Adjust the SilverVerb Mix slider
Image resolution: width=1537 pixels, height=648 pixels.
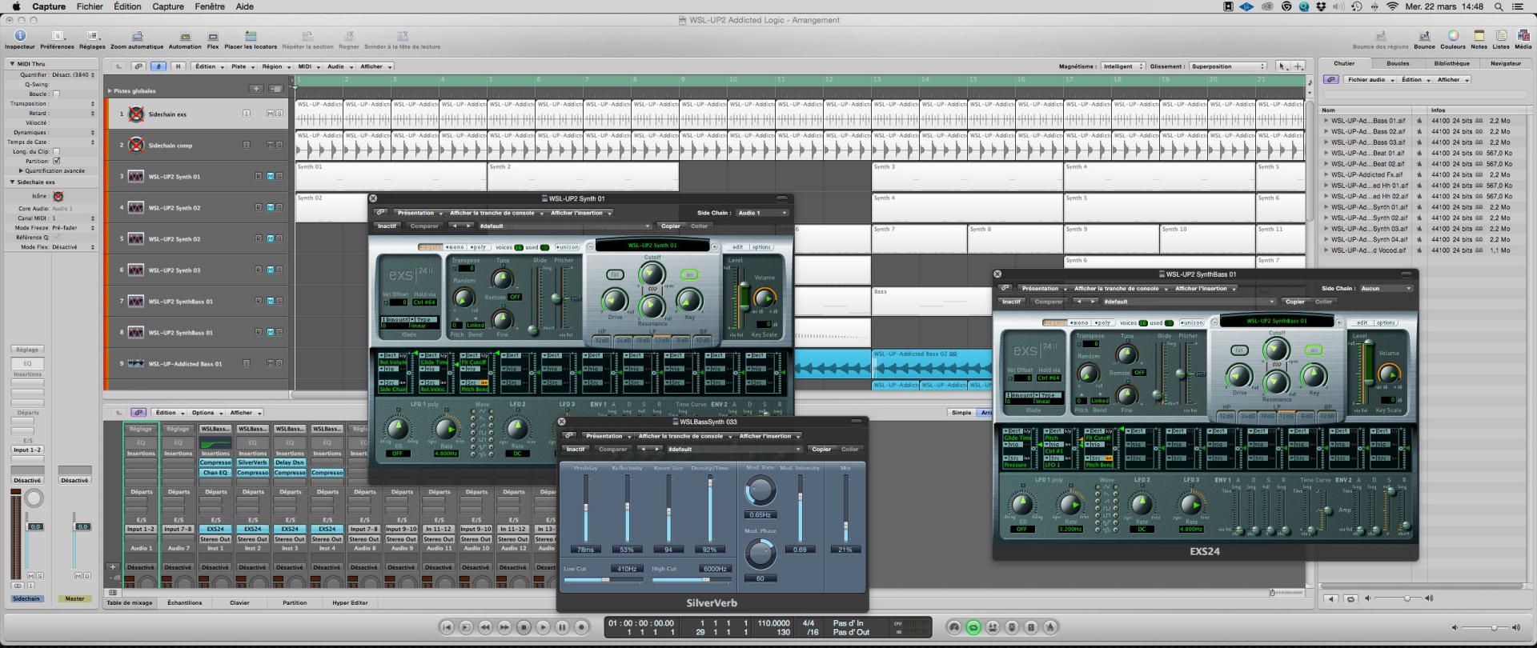[x=845, y=508]
